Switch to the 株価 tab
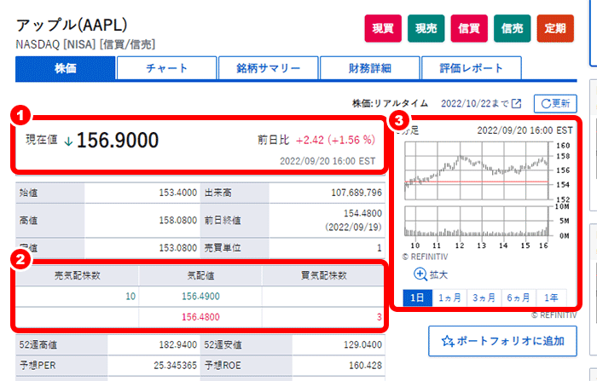The image size is (597, 381). click(x=66, y=68)
